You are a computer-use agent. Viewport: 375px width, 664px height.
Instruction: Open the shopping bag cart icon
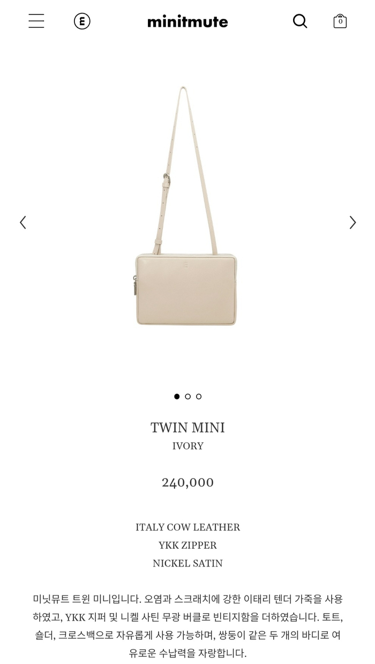tap(340, 21)
